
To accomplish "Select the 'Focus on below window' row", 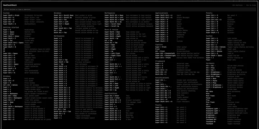I will [129, 45].
